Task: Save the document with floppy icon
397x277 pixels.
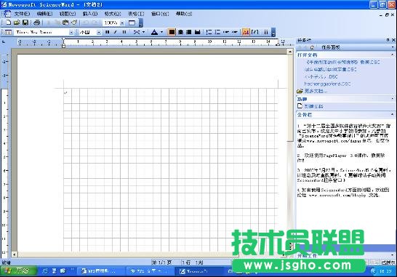Action: [x=25, y=23]
